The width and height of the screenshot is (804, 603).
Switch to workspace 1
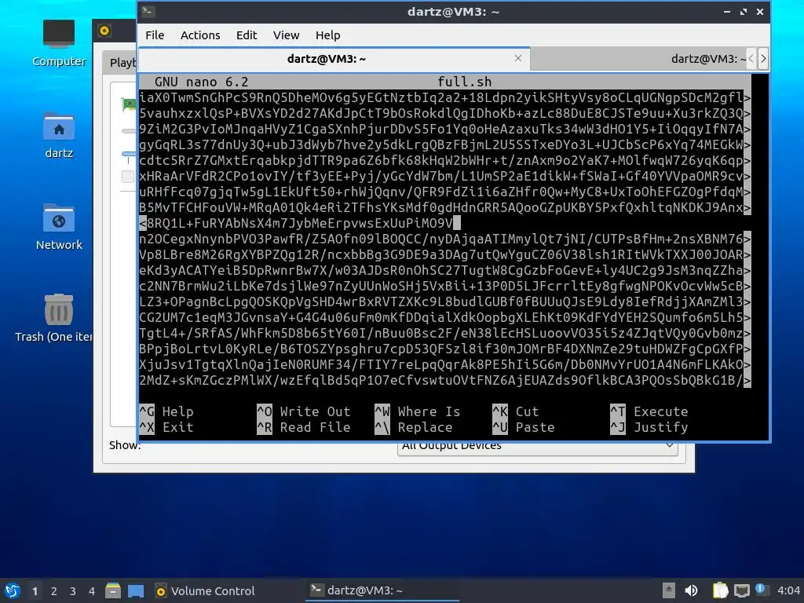coord(35,591)
